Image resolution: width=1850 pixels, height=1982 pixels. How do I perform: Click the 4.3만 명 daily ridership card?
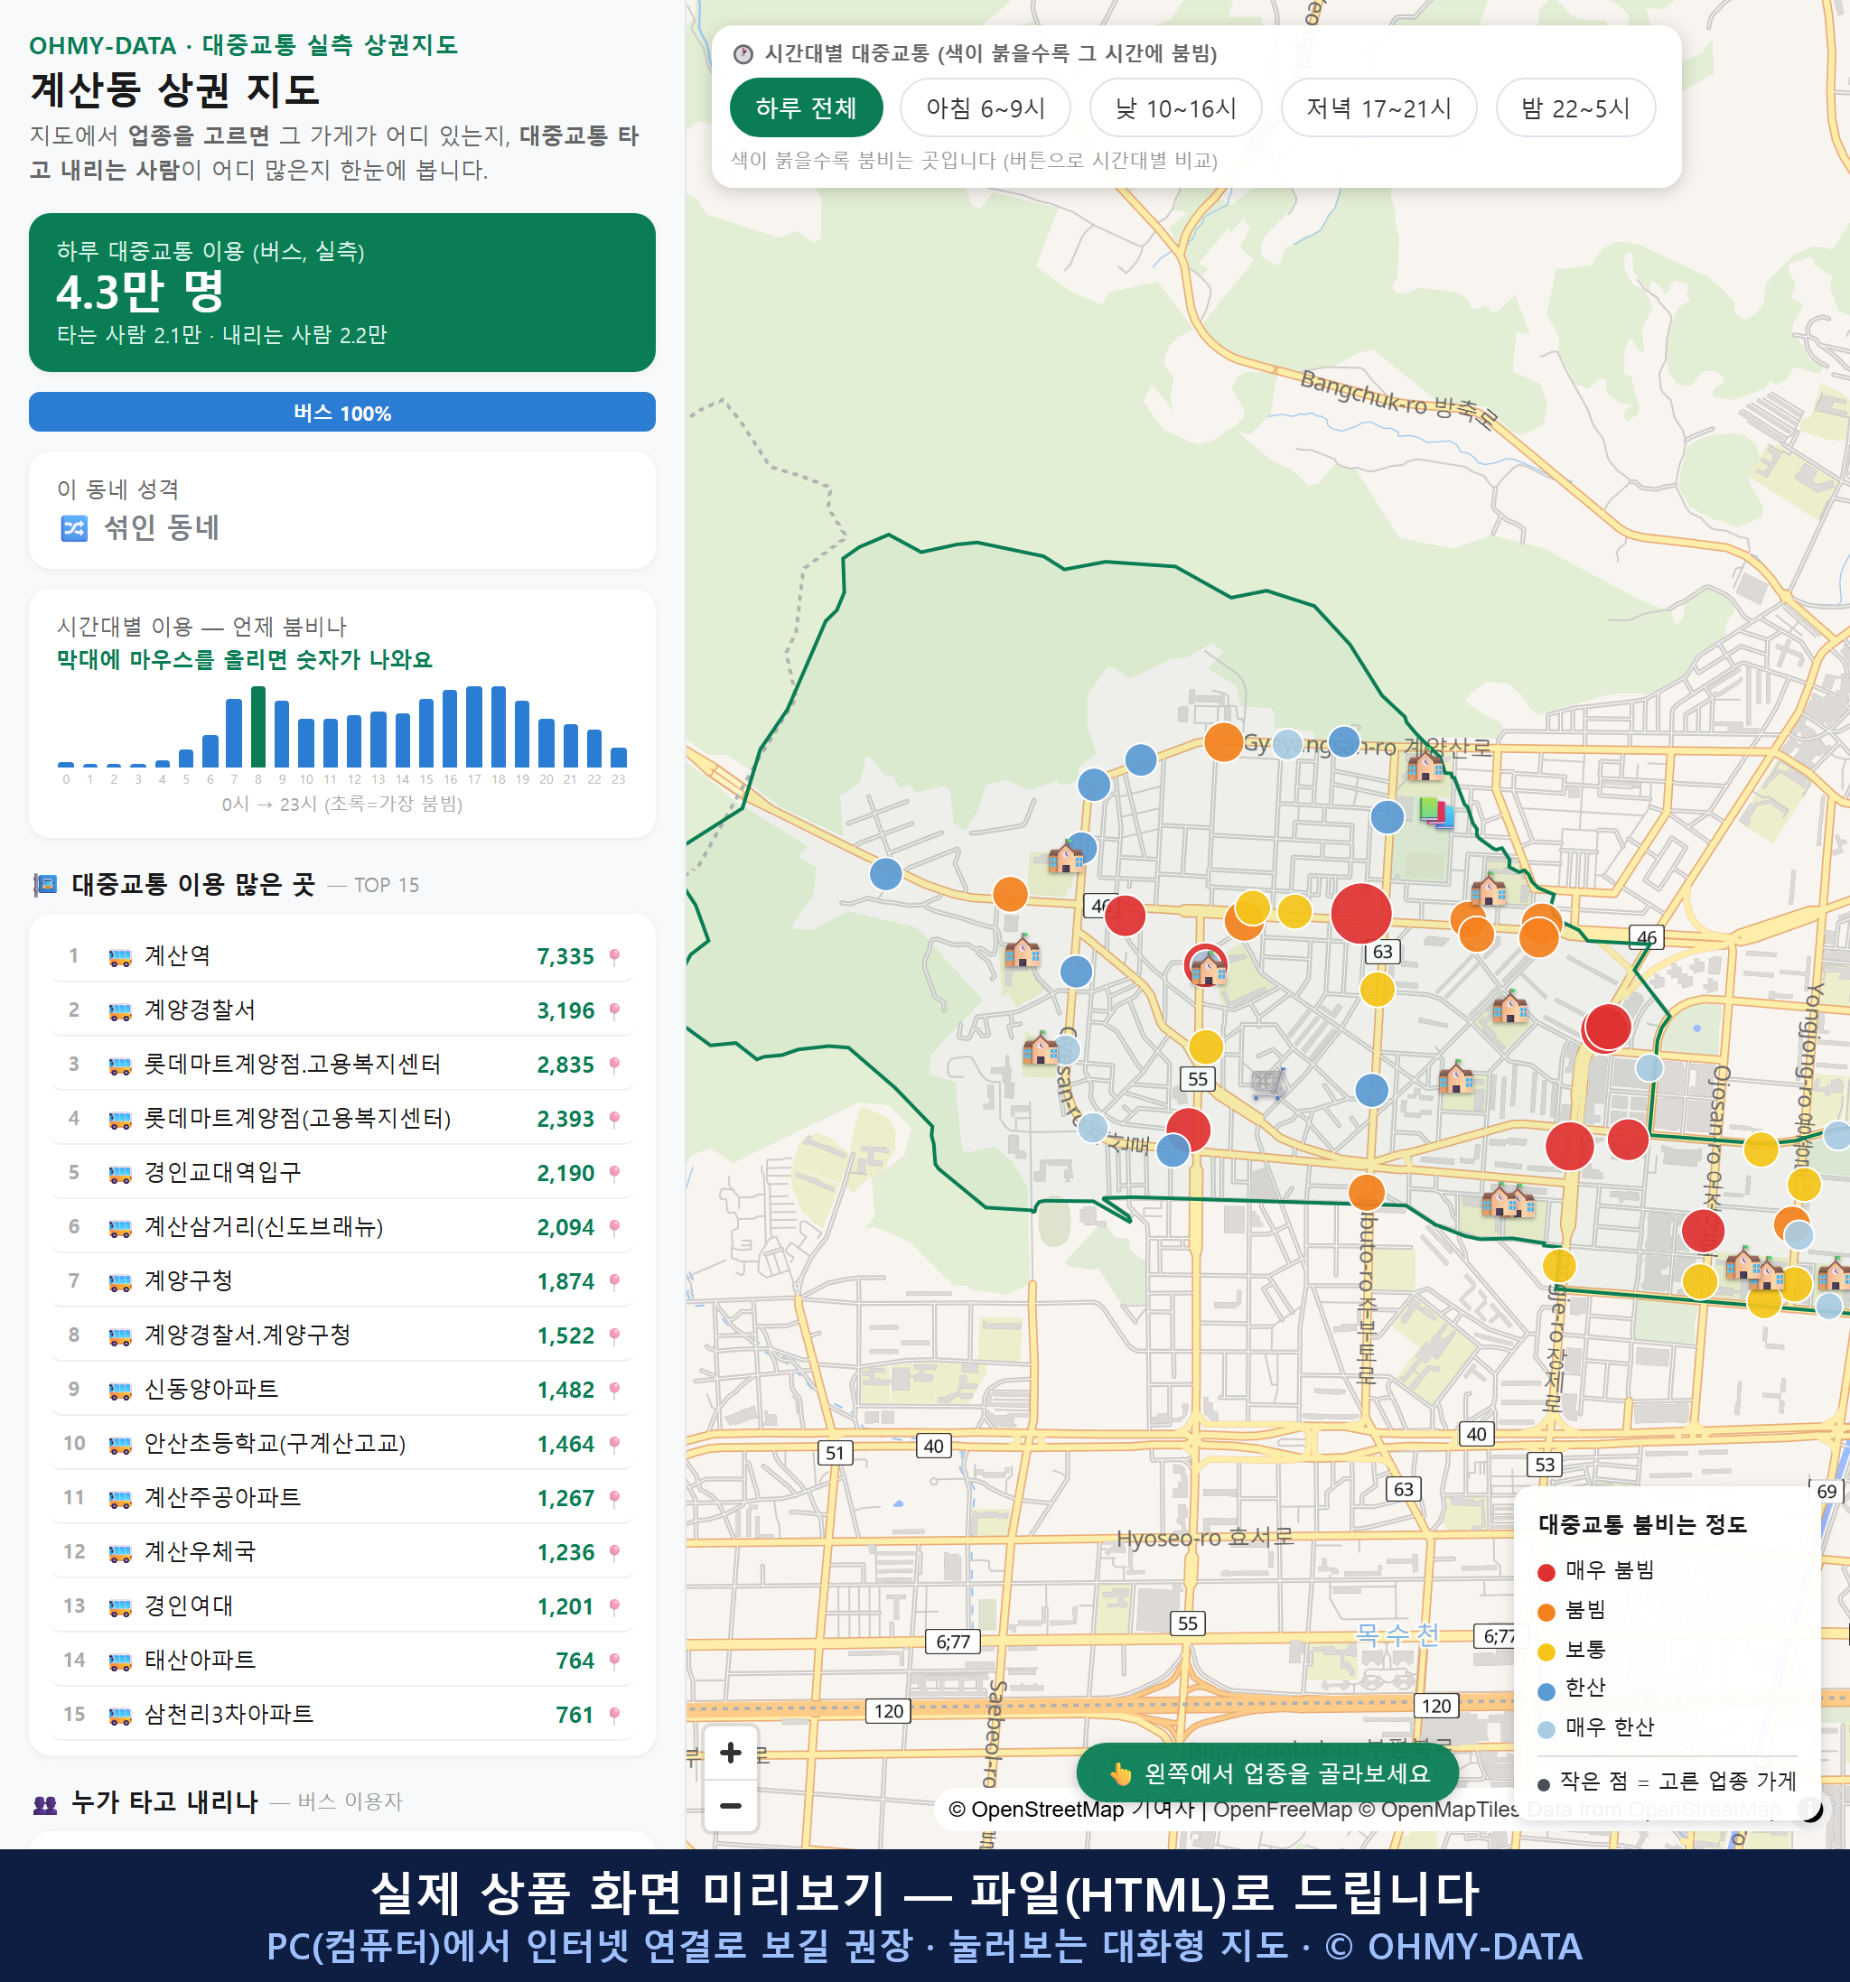[x=342, y=293]
